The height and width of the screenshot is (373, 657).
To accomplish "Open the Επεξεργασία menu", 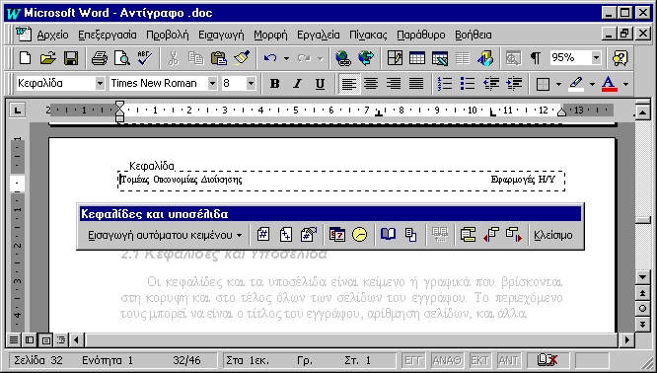I will (x=108, y=35).
